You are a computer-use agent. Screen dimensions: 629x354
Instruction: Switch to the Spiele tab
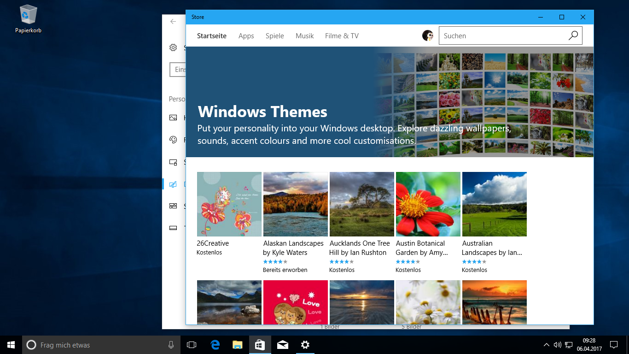[274, 36]
